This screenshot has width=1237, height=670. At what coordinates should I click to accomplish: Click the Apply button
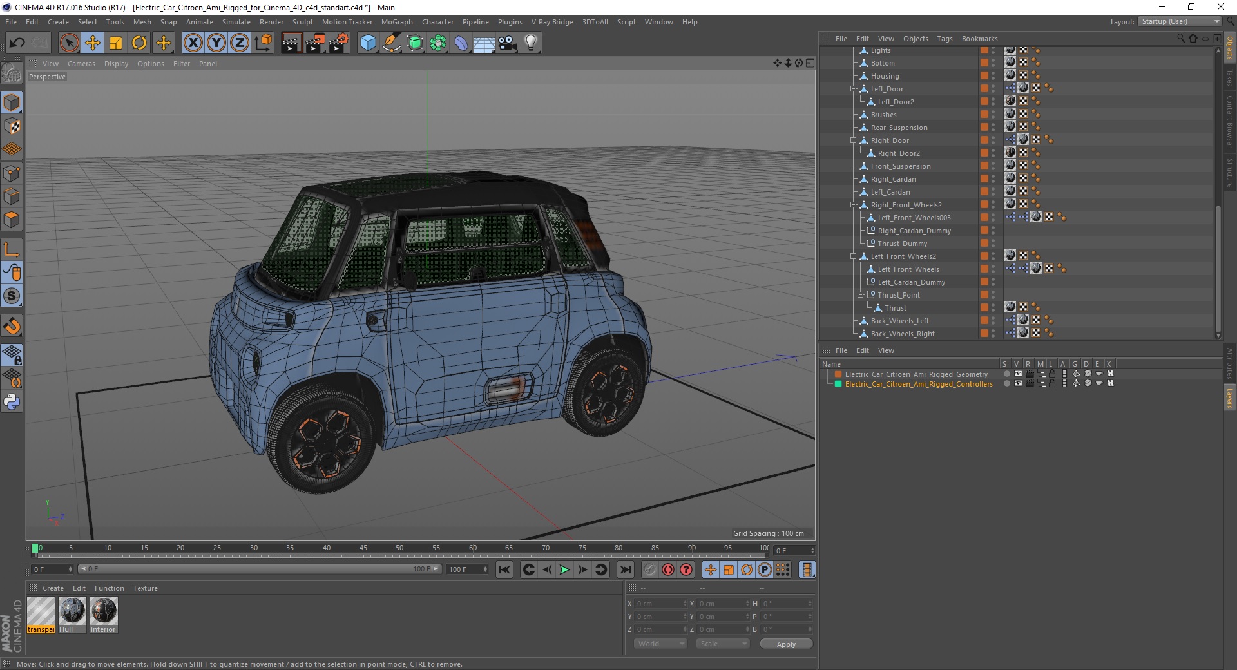(786, 644)
